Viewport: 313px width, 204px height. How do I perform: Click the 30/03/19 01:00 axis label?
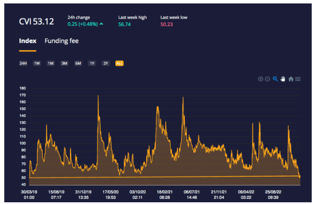coord(29,195)
